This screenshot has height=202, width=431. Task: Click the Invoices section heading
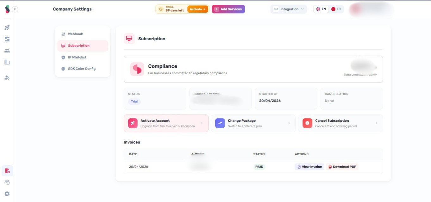click(x=132, y=142)
